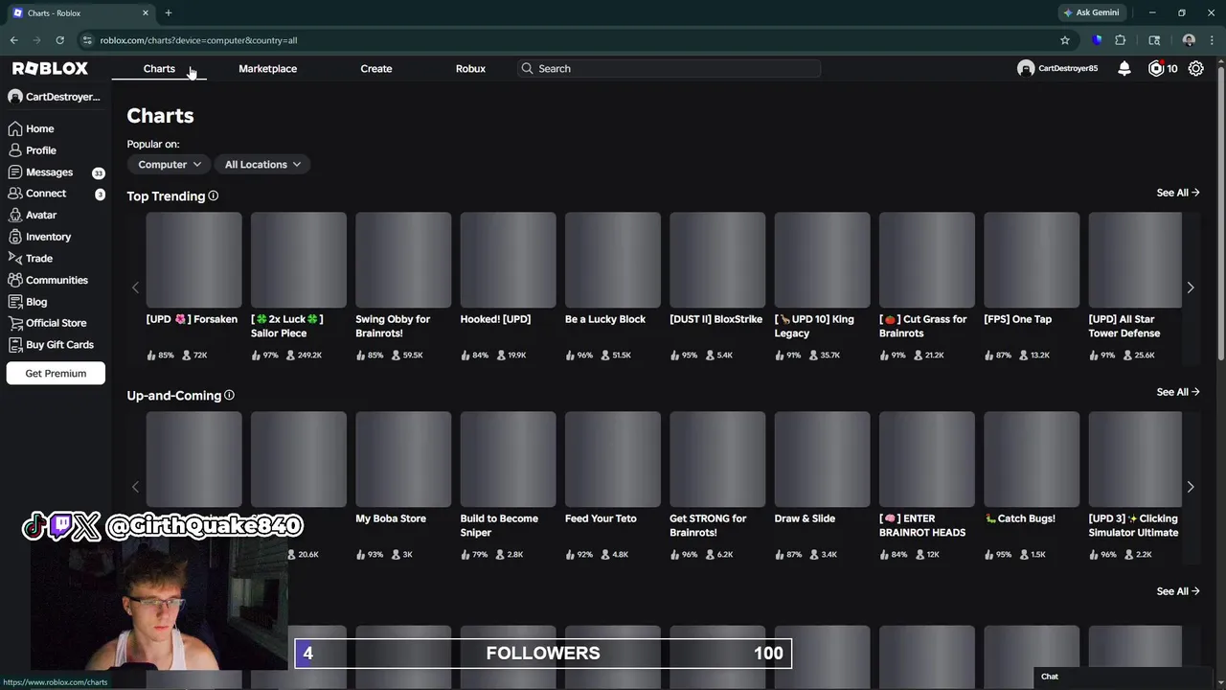Switch to Charts tab

tap(159, 68)
